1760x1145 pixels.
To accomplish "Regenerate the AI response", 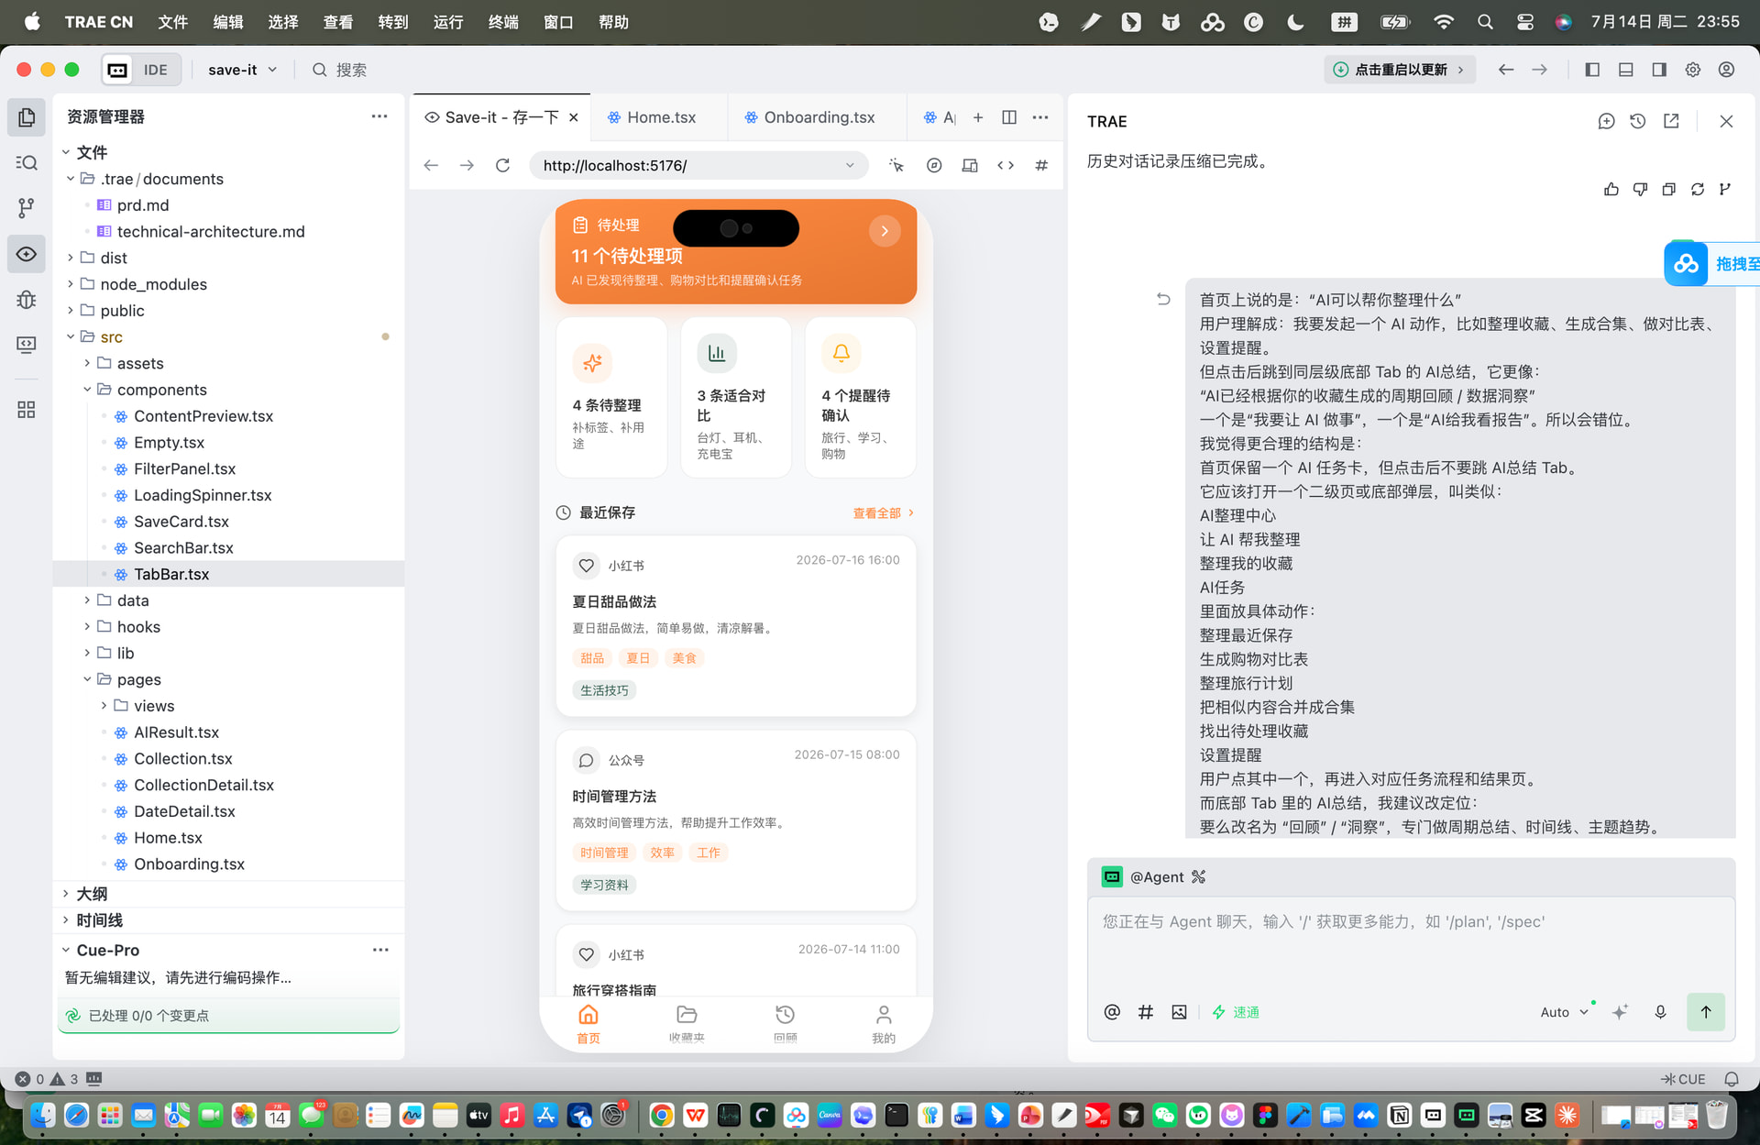I will click(1698, 189).
